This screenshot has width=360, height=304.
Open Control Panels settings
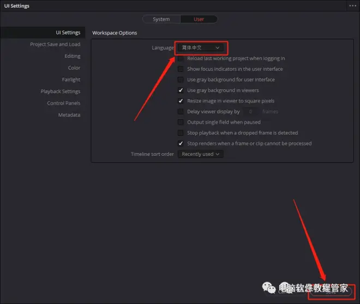(64, 103)
